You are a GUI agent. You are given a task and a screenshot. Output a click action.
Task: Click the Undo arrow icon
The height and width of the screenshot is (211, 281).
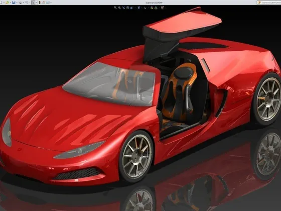coord(27,3)
